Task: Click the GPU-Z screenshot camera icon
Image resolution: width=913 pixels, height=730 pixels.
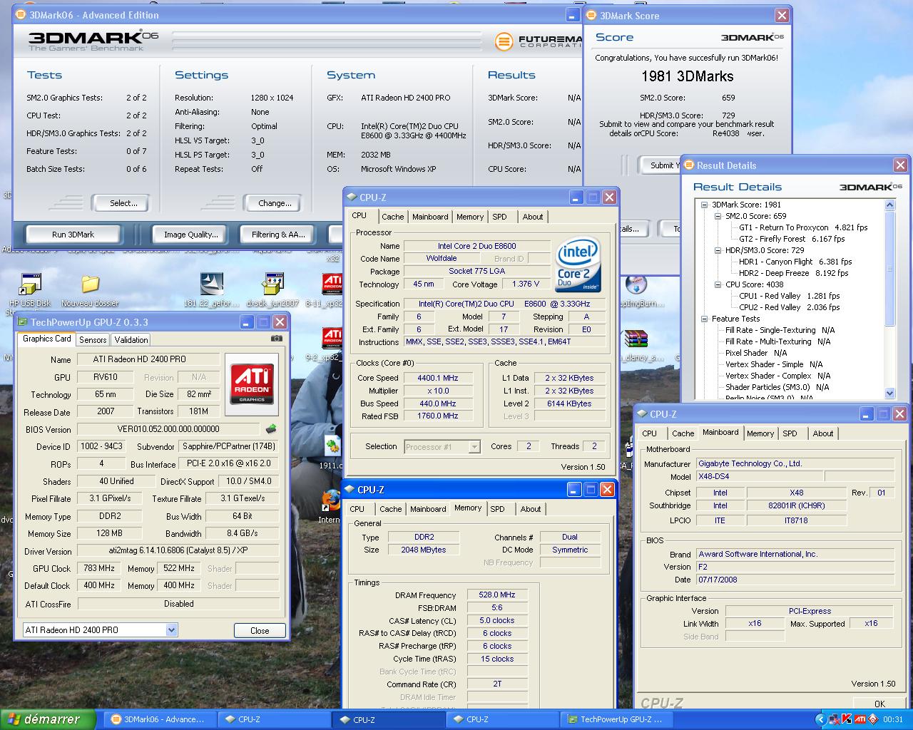Action: pyautogui.click(x=277, y=339)
